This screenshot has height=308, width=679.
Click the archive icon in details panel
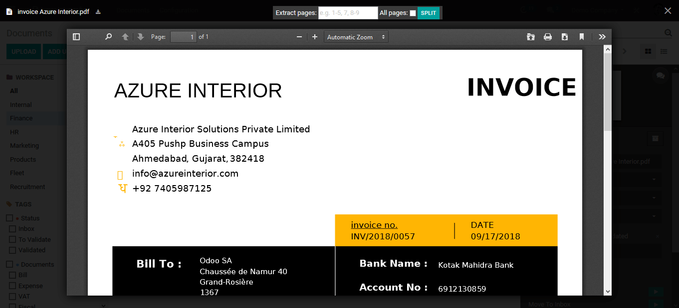[656, 138]
